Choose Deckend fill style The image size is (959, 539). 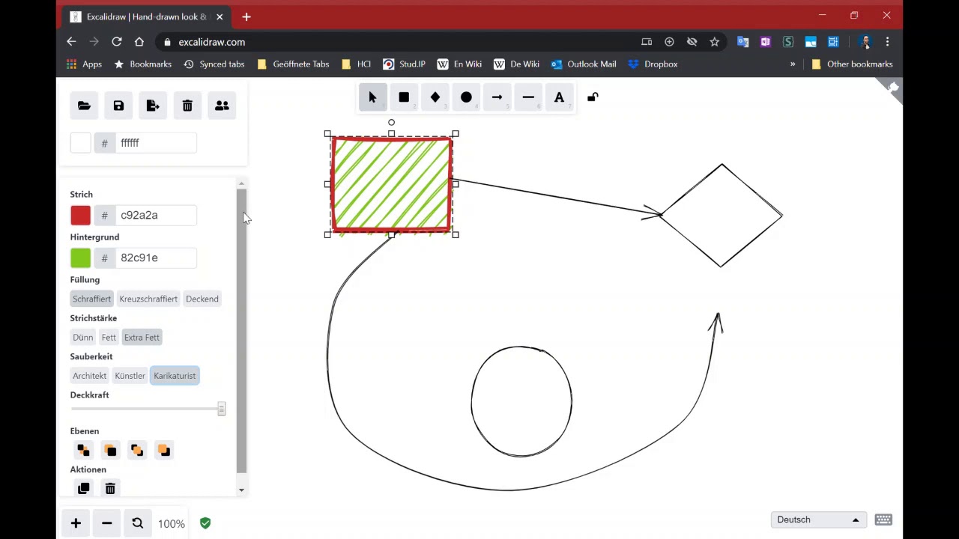click(x=202, y=299)
